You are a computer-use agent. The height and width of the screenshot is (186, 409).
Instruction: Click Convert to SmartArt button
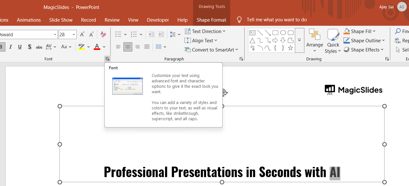[211, 50]
